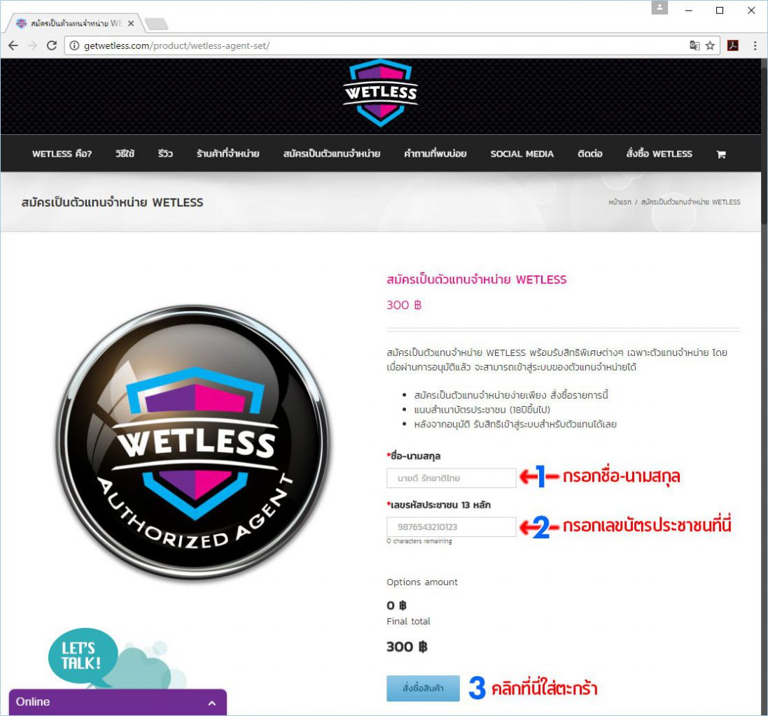768x716 pixels.
Task: Click the Chrome user profile icon
Action: (x=659, y=8)
